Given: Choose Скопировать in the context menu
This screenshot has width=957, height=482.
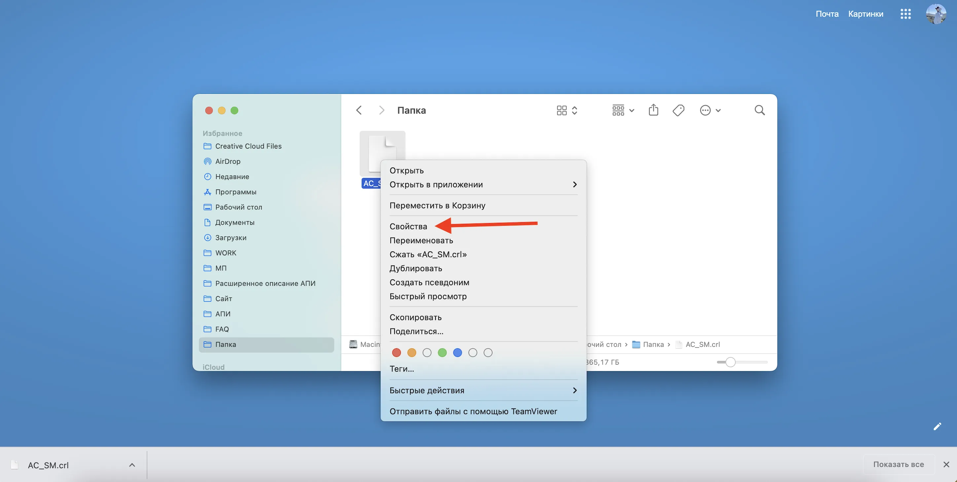Looking at the screenshot, I should click(483, 317).
